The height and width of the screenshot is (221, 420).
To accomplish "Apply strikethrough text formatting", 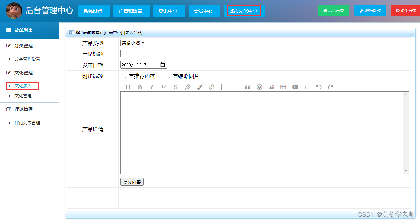I will pyautogui.click(x=176, y=87).
